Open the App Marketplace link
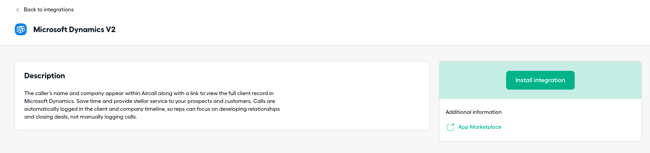 pyautogui.click(x=480, y=127)
